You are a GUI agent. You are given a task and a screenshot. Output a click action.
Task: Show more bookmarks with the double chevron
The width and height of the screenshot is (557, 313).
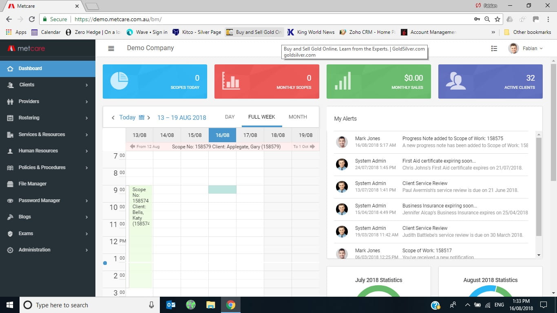point(493,32)
